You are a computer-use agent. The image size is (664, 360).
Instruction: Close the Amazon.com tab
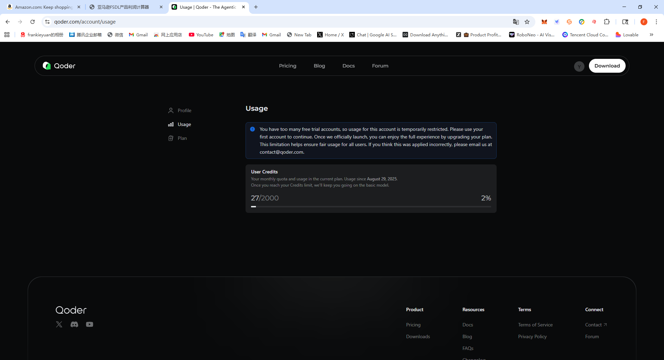point(79,7)
